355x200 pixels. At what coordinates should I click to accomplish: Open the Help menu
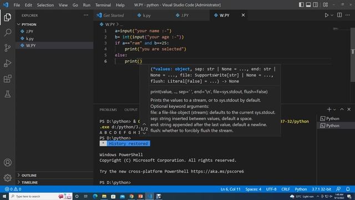click(x=120, y=5)
